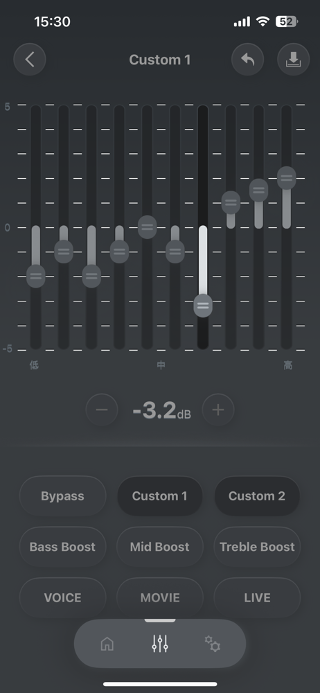Viewport: 320px width, 693px height.
Task: Tap the battery indicator showing 52
Action: pyautogui.click(x=287, y=21)
